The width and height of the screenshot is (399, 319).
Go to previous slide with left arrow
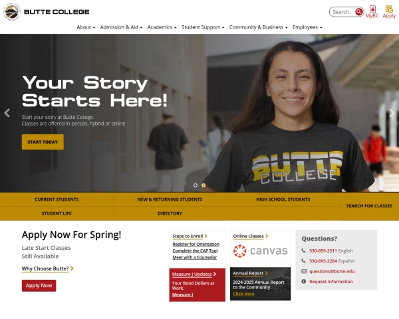[7, 113]
